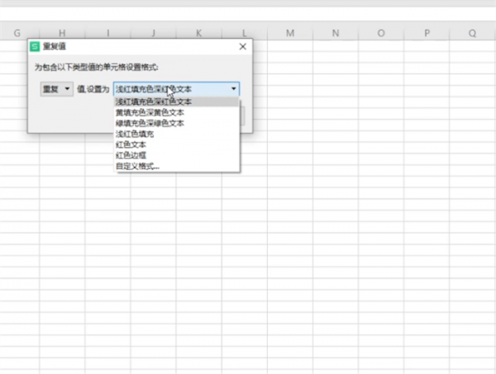Open the 重复 value type dropdown
Image resolution: width=496 pixels, height=374 pixels.
[56, 89]
